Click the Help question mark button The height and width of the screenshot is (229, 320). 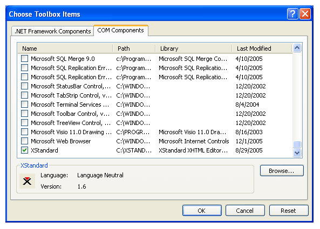(292, 14)
